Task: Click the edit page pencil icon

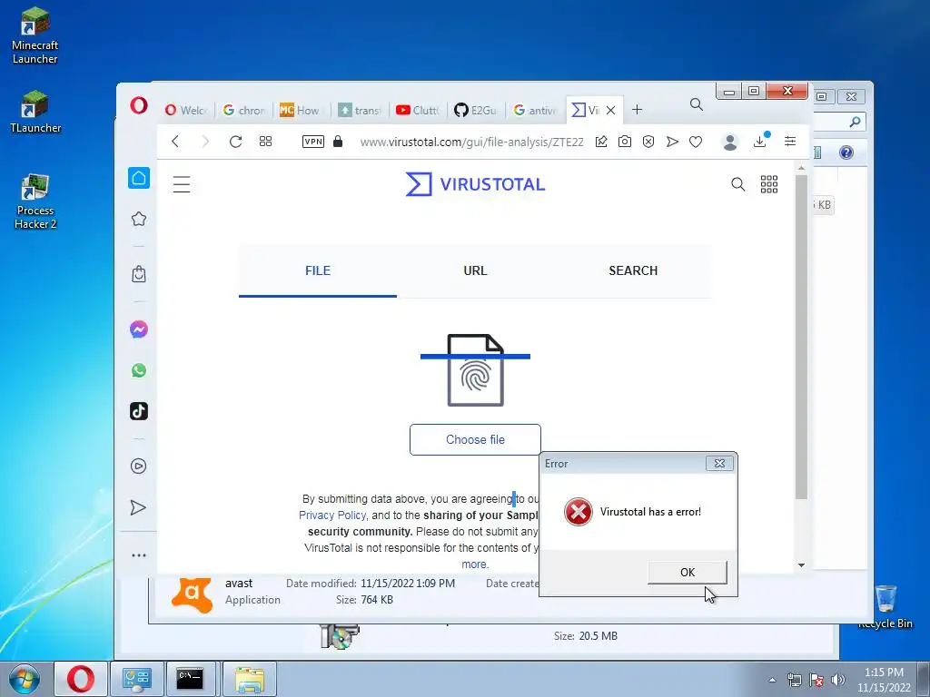Action: 601,142
